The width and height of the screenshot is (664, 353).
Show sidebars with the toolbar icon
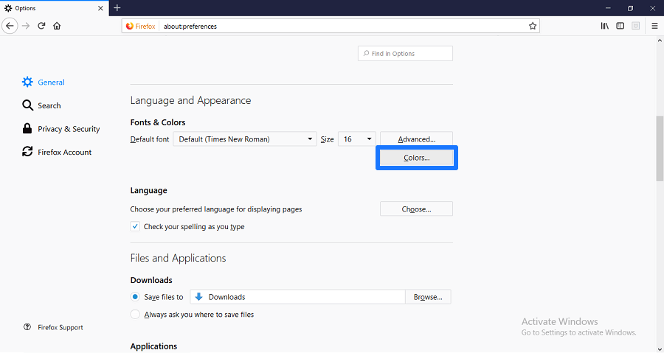point(620,26)
